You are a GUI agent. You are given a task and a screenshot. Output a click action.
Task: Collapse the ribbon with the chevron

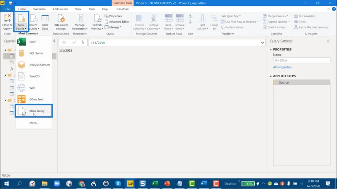tap(328, 9)
